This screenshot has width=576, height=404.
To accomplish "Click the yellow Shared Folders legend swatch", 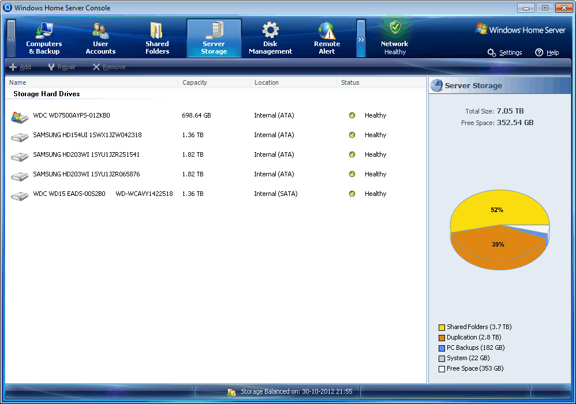I will [442, 327].
